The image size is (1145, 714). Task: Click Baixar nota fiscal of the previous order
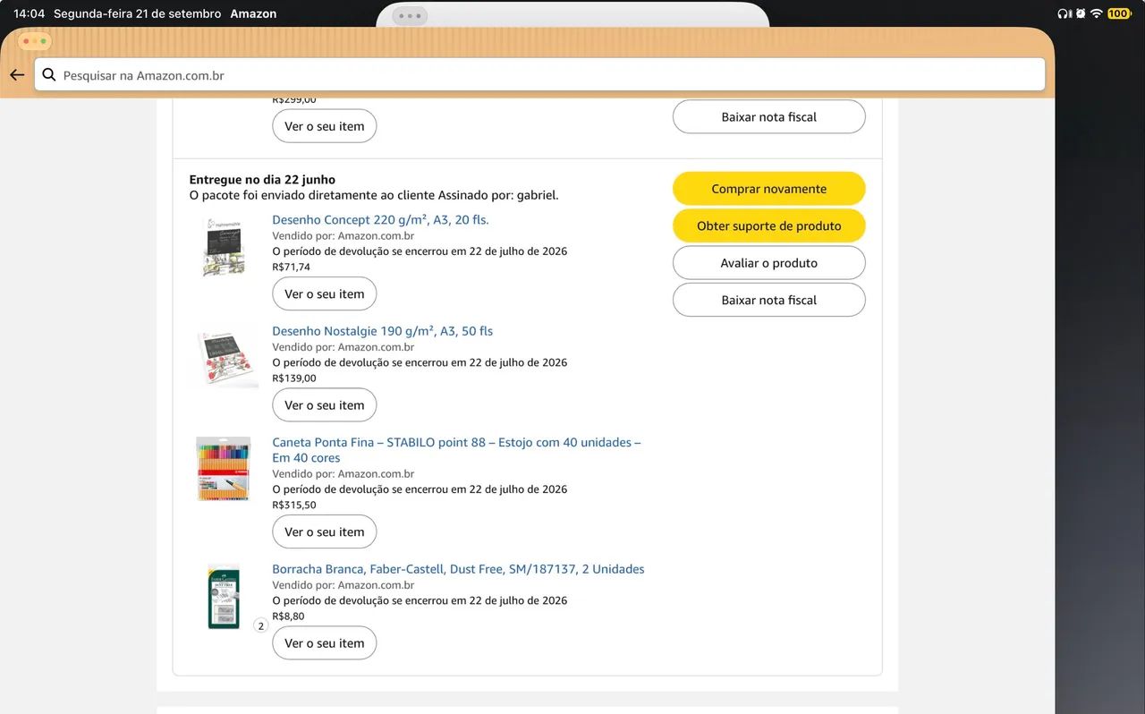click(769, 117)
